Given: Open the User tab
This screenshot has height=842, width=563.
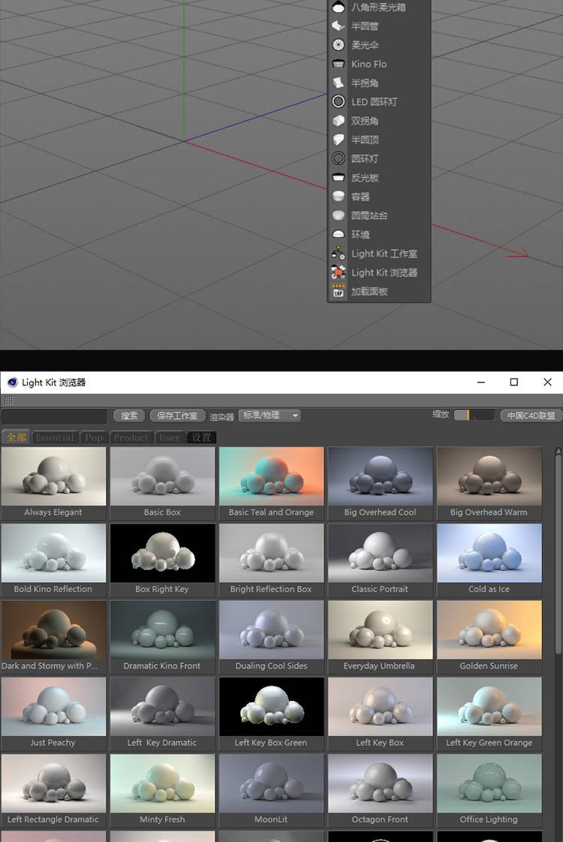Looking at the screenshot, I should click(x=170, y=438).
